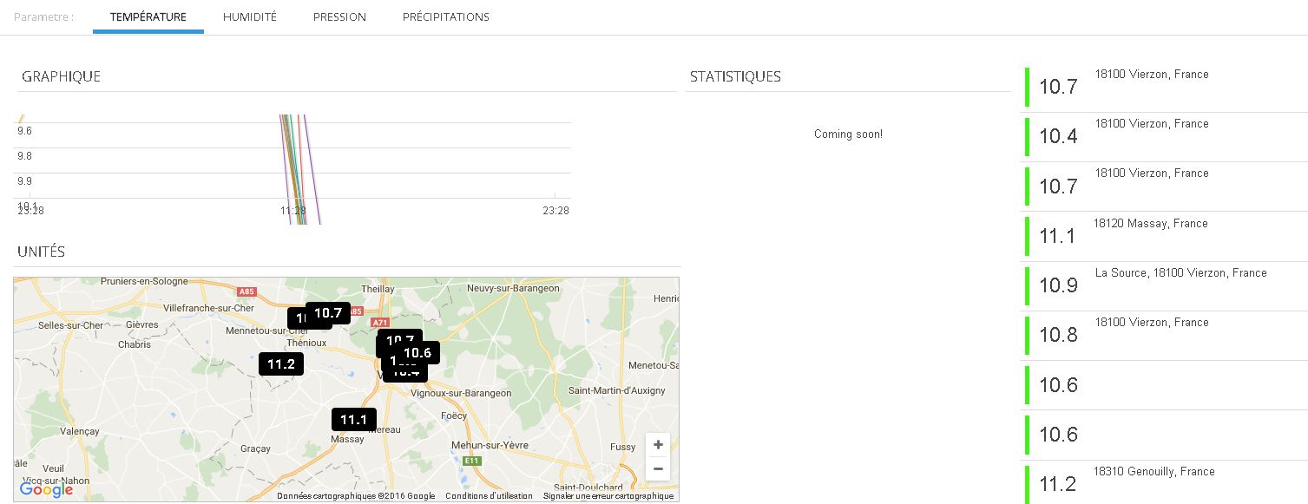The height and width of the screenshot is (504, 1308).
Task: Select the Température tab
Action: 148,17
